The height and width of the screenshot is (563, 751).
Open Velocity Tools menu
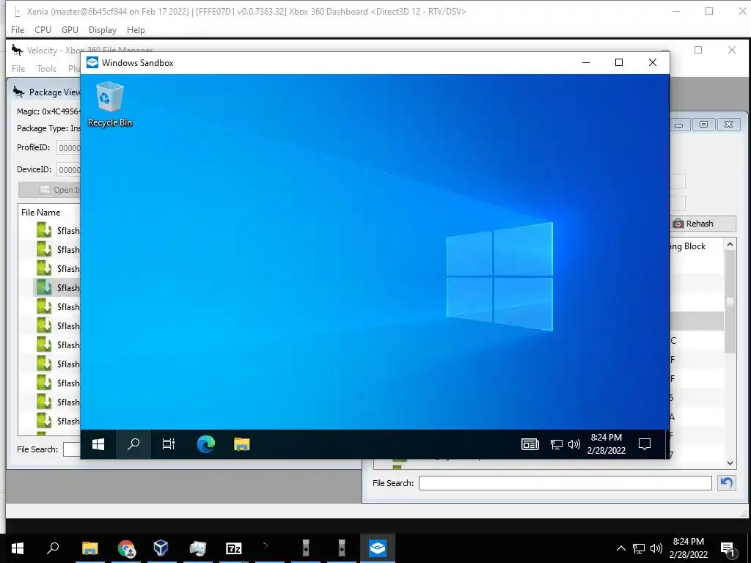pos(46,68)
